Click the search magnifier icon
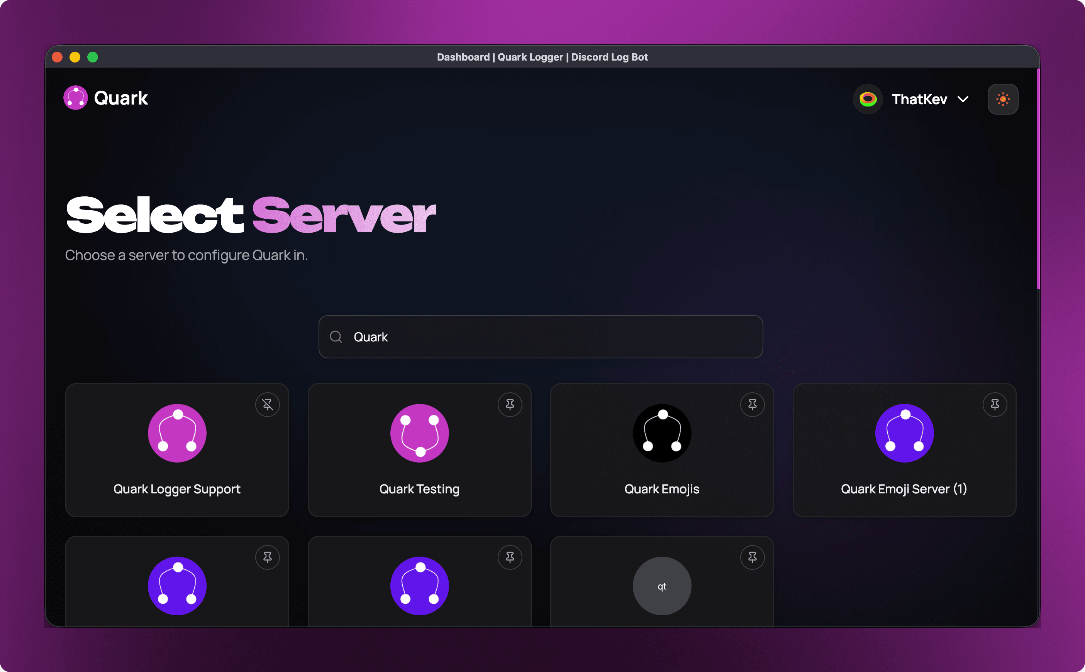1085x672 pixels. click(x=336, y=337)
